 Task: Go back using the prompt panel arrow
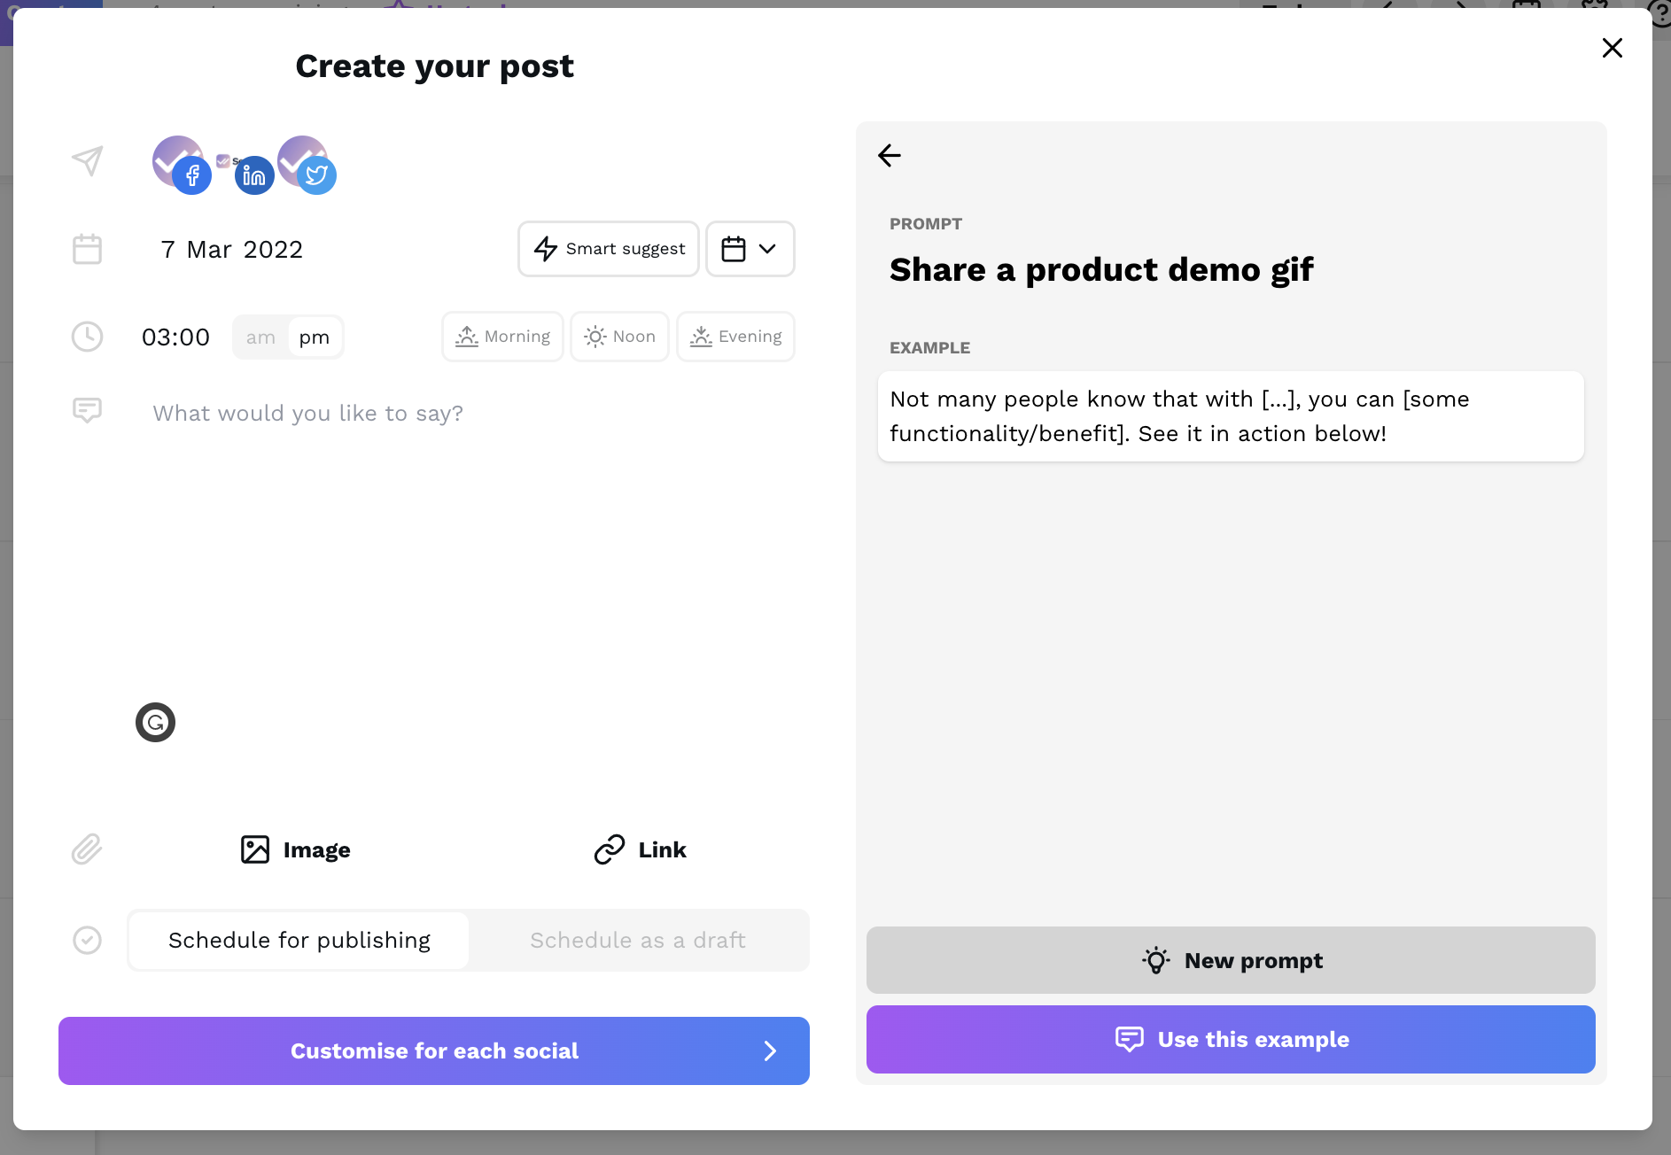(889, 156)
